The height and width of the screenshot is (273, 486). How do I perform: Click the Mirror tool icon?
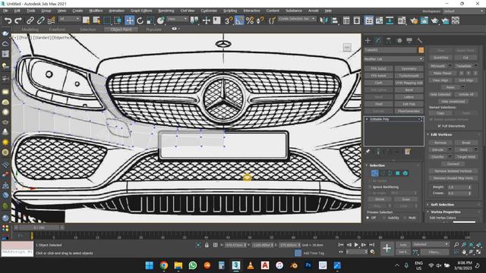pos(323,20)
